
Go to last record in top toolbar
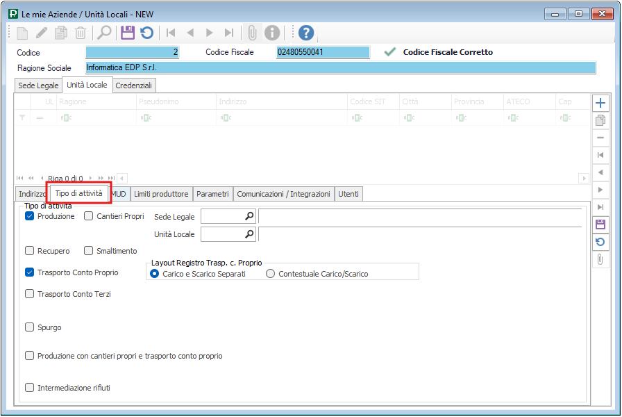tap(229, 33)
